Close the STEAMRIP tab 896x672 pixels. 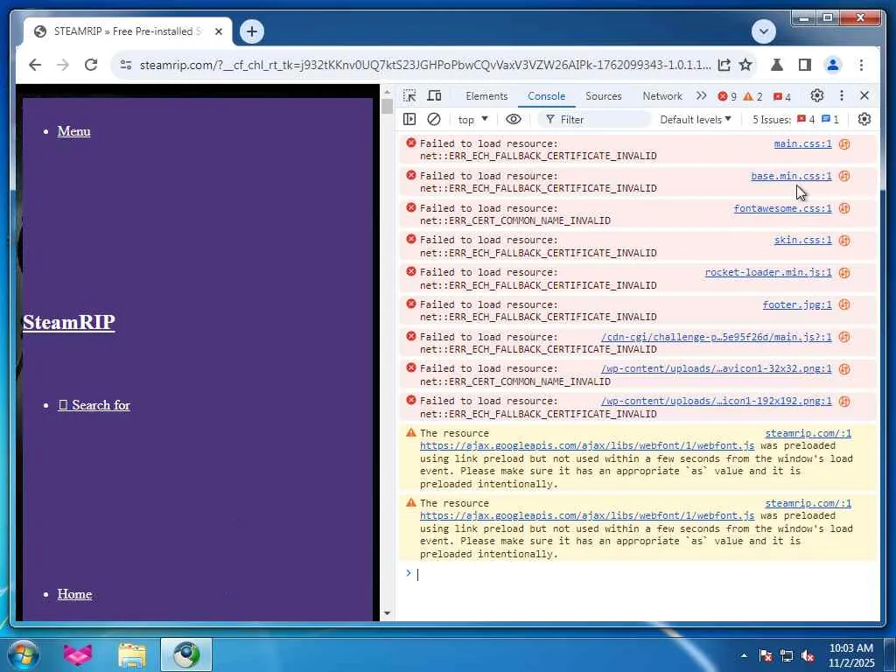[x=218, y=31]
